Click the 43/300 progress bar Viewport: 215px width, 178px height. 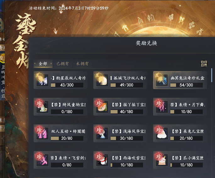[67, 85]
